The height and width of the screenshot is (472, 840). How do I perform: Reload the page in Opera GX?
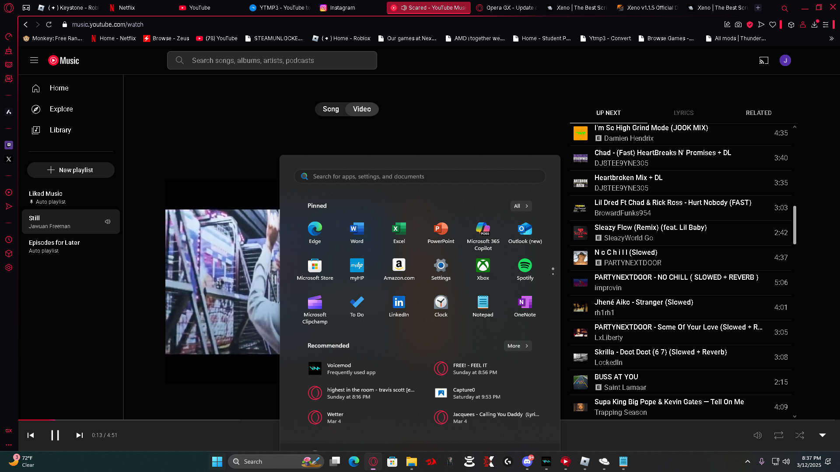(49, 24)
